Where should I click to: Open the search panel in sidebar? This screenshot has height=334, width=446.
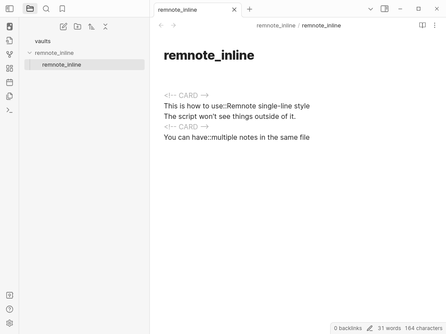46,9
